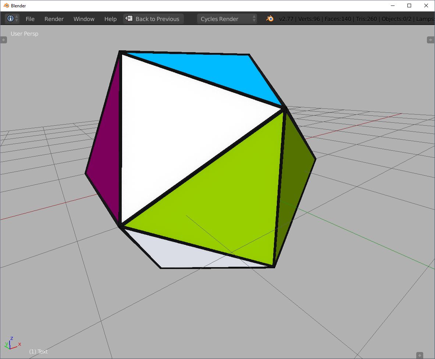Click the up arrow on the render engine stepper
435x359 pixels.
[254, 17]
